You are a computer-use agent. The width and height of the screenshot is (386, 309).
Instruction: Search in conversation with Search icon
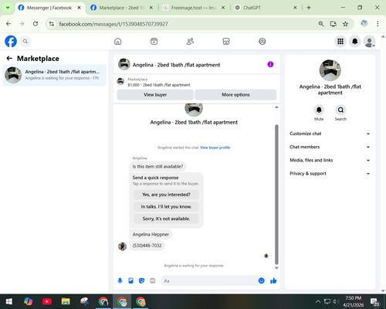click(340, 110)
